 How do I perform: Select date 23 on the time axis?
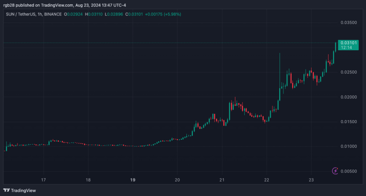pos(311,180)
